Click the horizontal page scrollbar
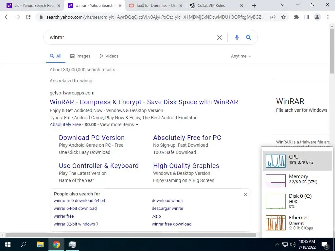The image size is (335, 251). pos(130,235)
